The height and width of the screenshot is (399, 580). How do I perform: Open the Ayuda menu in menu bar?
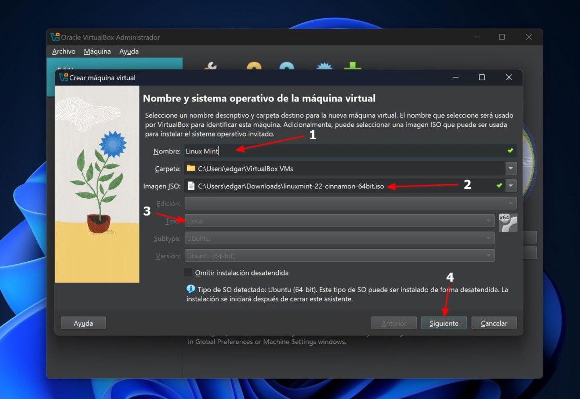point(129,51)
